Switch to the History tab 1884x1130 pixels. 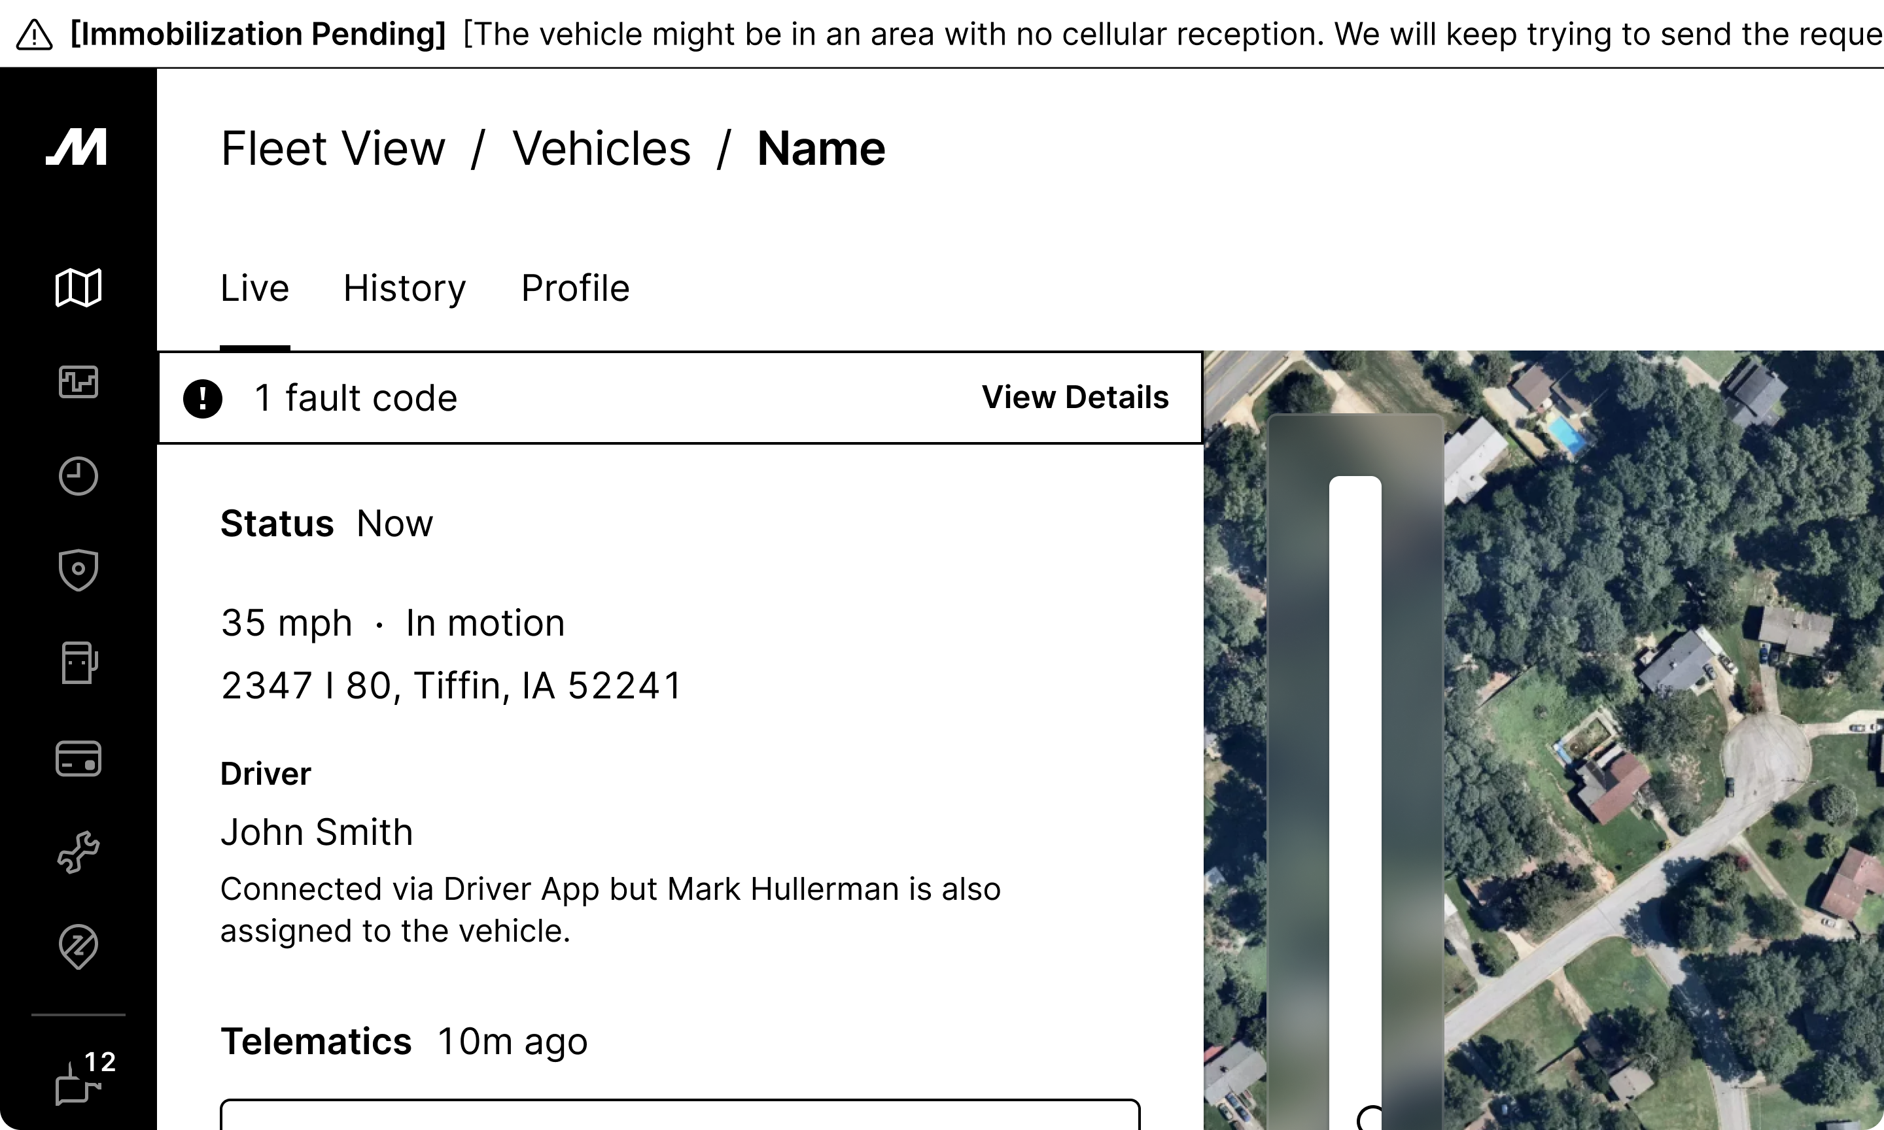404,288
